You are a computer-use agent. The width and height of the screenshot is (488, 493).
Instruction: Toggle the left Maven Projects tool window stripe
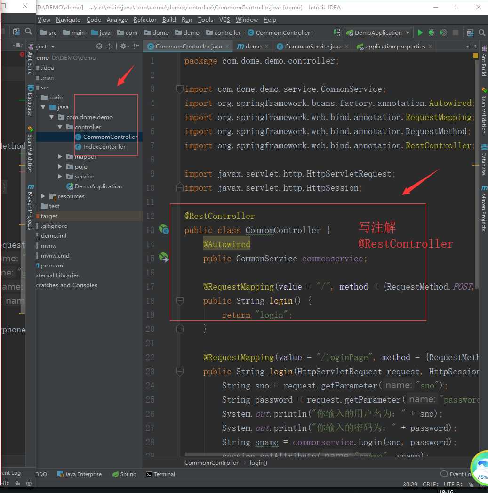31,207
